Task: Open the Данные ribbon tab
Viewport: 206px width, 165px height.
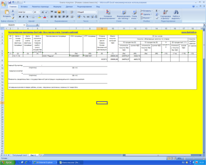Action: (x=69, y=7)
